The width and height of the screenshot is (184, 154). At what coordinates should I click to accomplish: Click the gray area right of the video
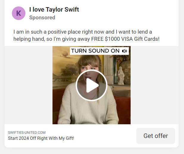pyautogui.click(x=154, y=85)
